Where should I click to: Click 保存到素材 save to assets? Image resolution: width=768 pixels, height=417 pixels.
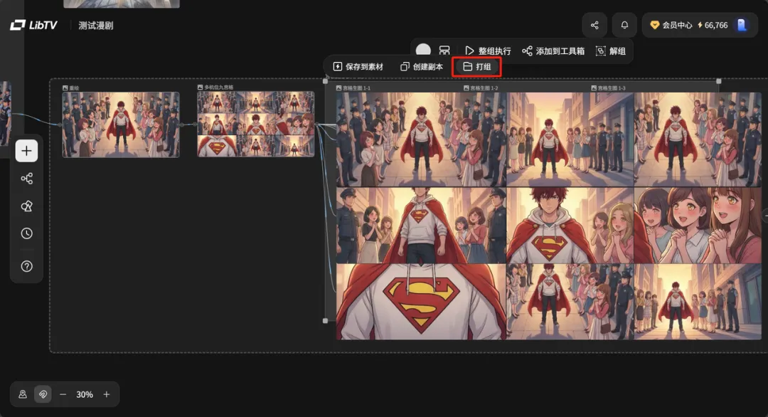(x=358, y=67)
